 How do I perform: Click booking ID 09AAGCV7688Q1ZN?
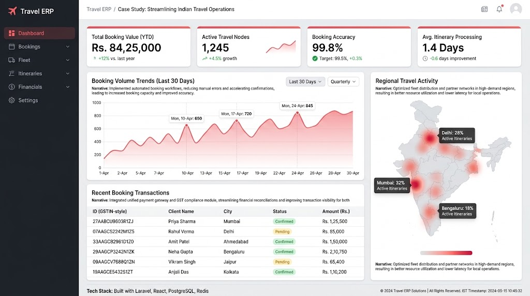point(113,262)
